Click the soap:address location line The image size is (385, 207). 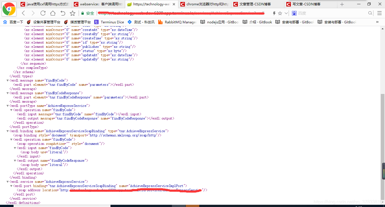[112, 190]
